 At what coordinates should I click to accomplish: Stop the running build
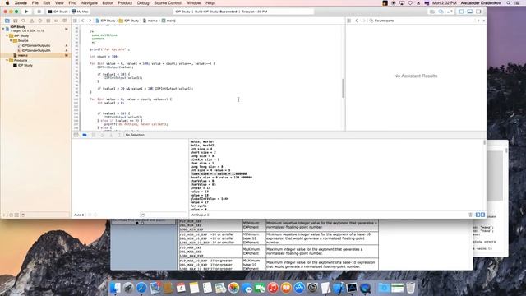point(39,12)
